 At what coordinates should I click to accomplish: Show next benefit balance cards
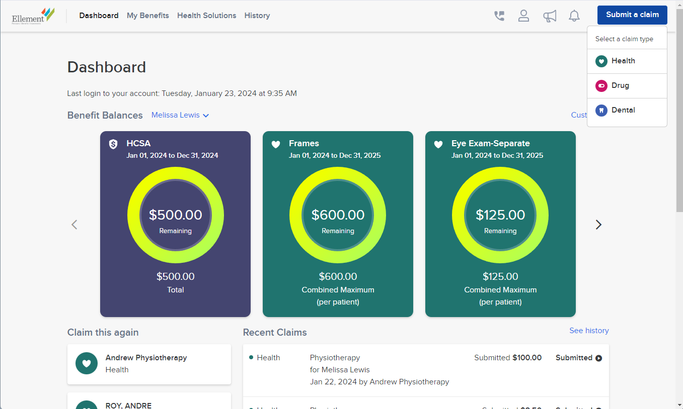click(x=598, y=225)
